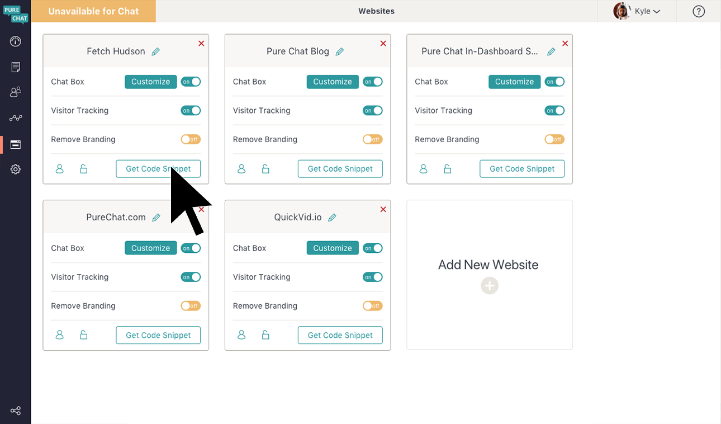Delete the Pure Chat Blog website red X
721x424 pixels.
[x=383, y=43]
